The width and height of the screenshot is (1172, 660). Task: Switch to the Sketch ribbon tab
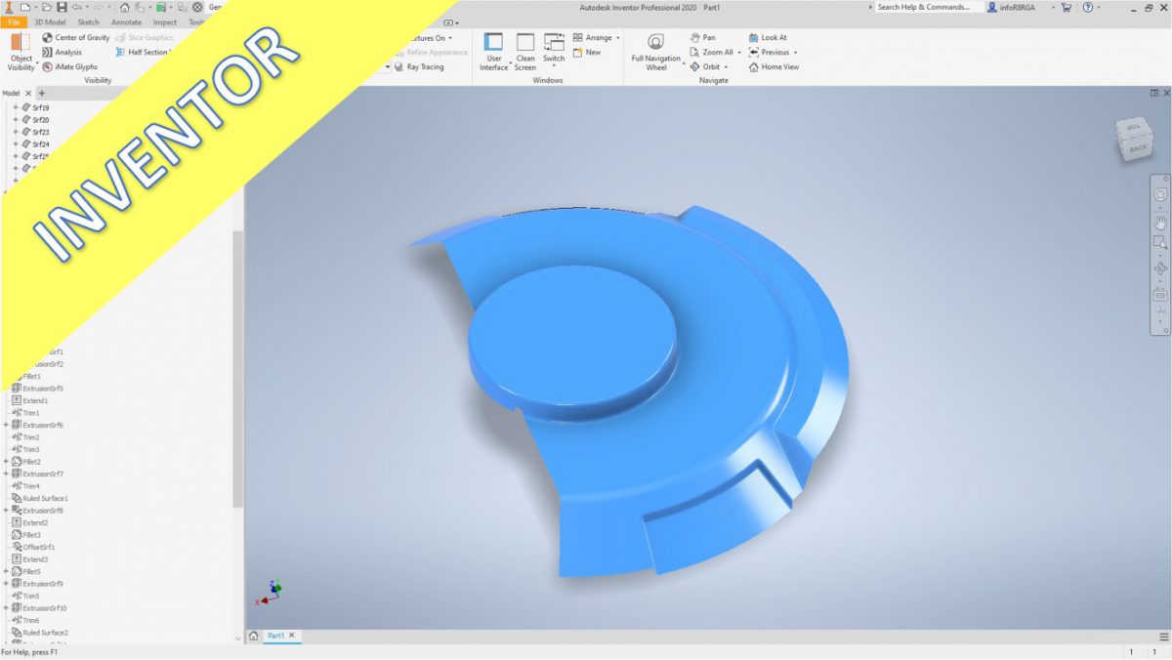click(x=88, y=21)
